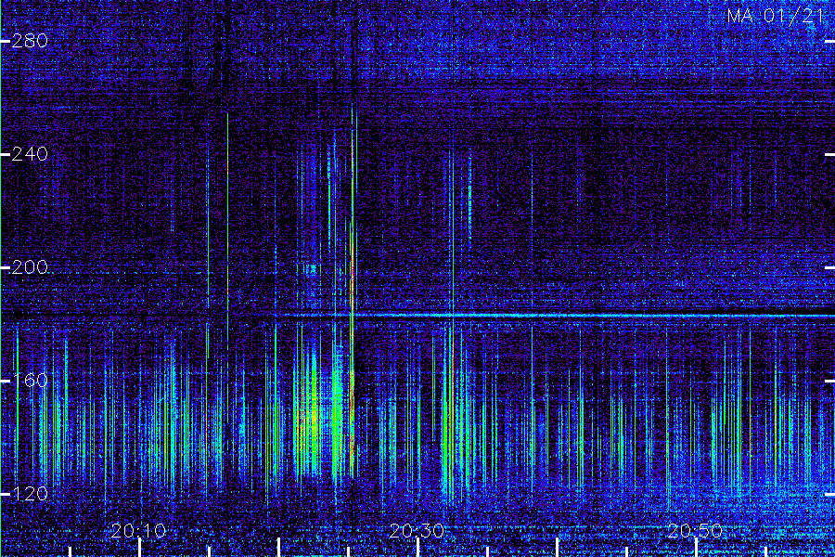Click the 200 frequency axis label

[30, 267]
